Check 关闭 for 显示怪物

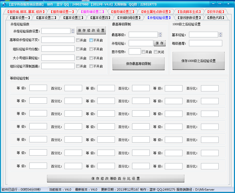click(x=156, y=52)
